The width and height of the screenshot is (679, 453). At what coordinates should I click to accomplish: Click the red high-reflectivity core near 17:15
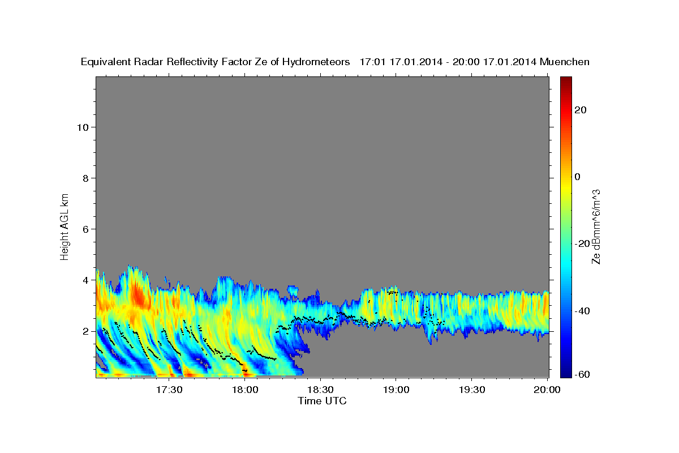(x=137, y=295)
